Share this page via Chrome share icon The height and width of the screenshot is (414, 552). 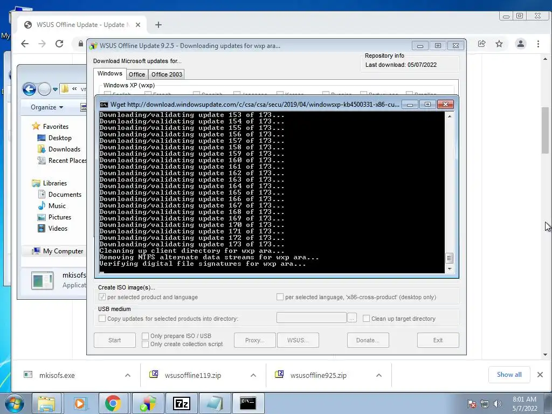[x=481, y=44]
